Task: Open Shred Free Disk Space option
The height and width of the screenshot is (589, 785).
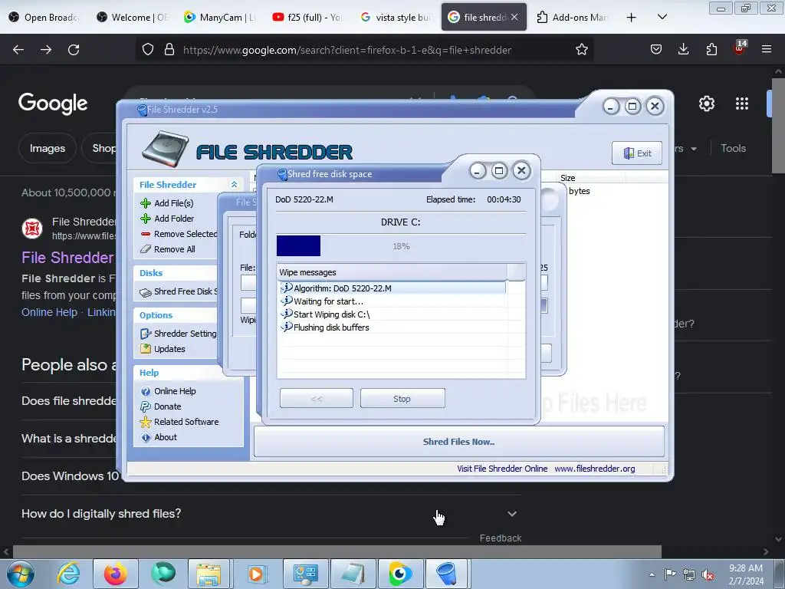Action: (x=179, y=291)
